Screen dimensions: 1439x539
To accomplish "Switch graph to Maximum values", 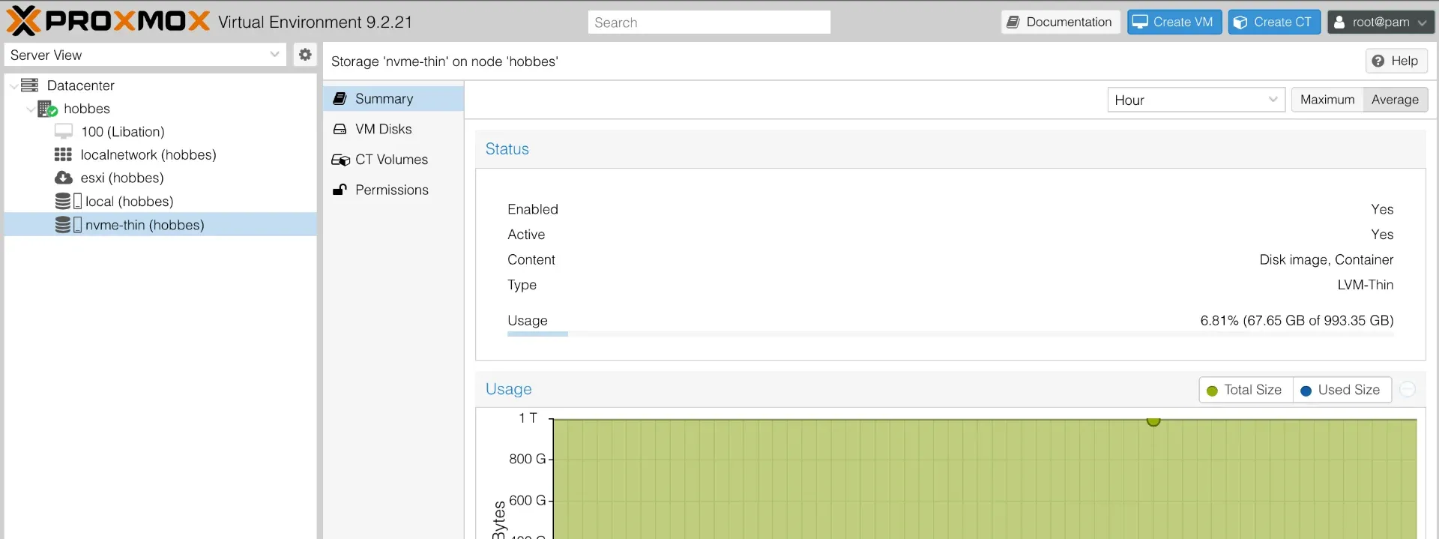I will 1327,100.
